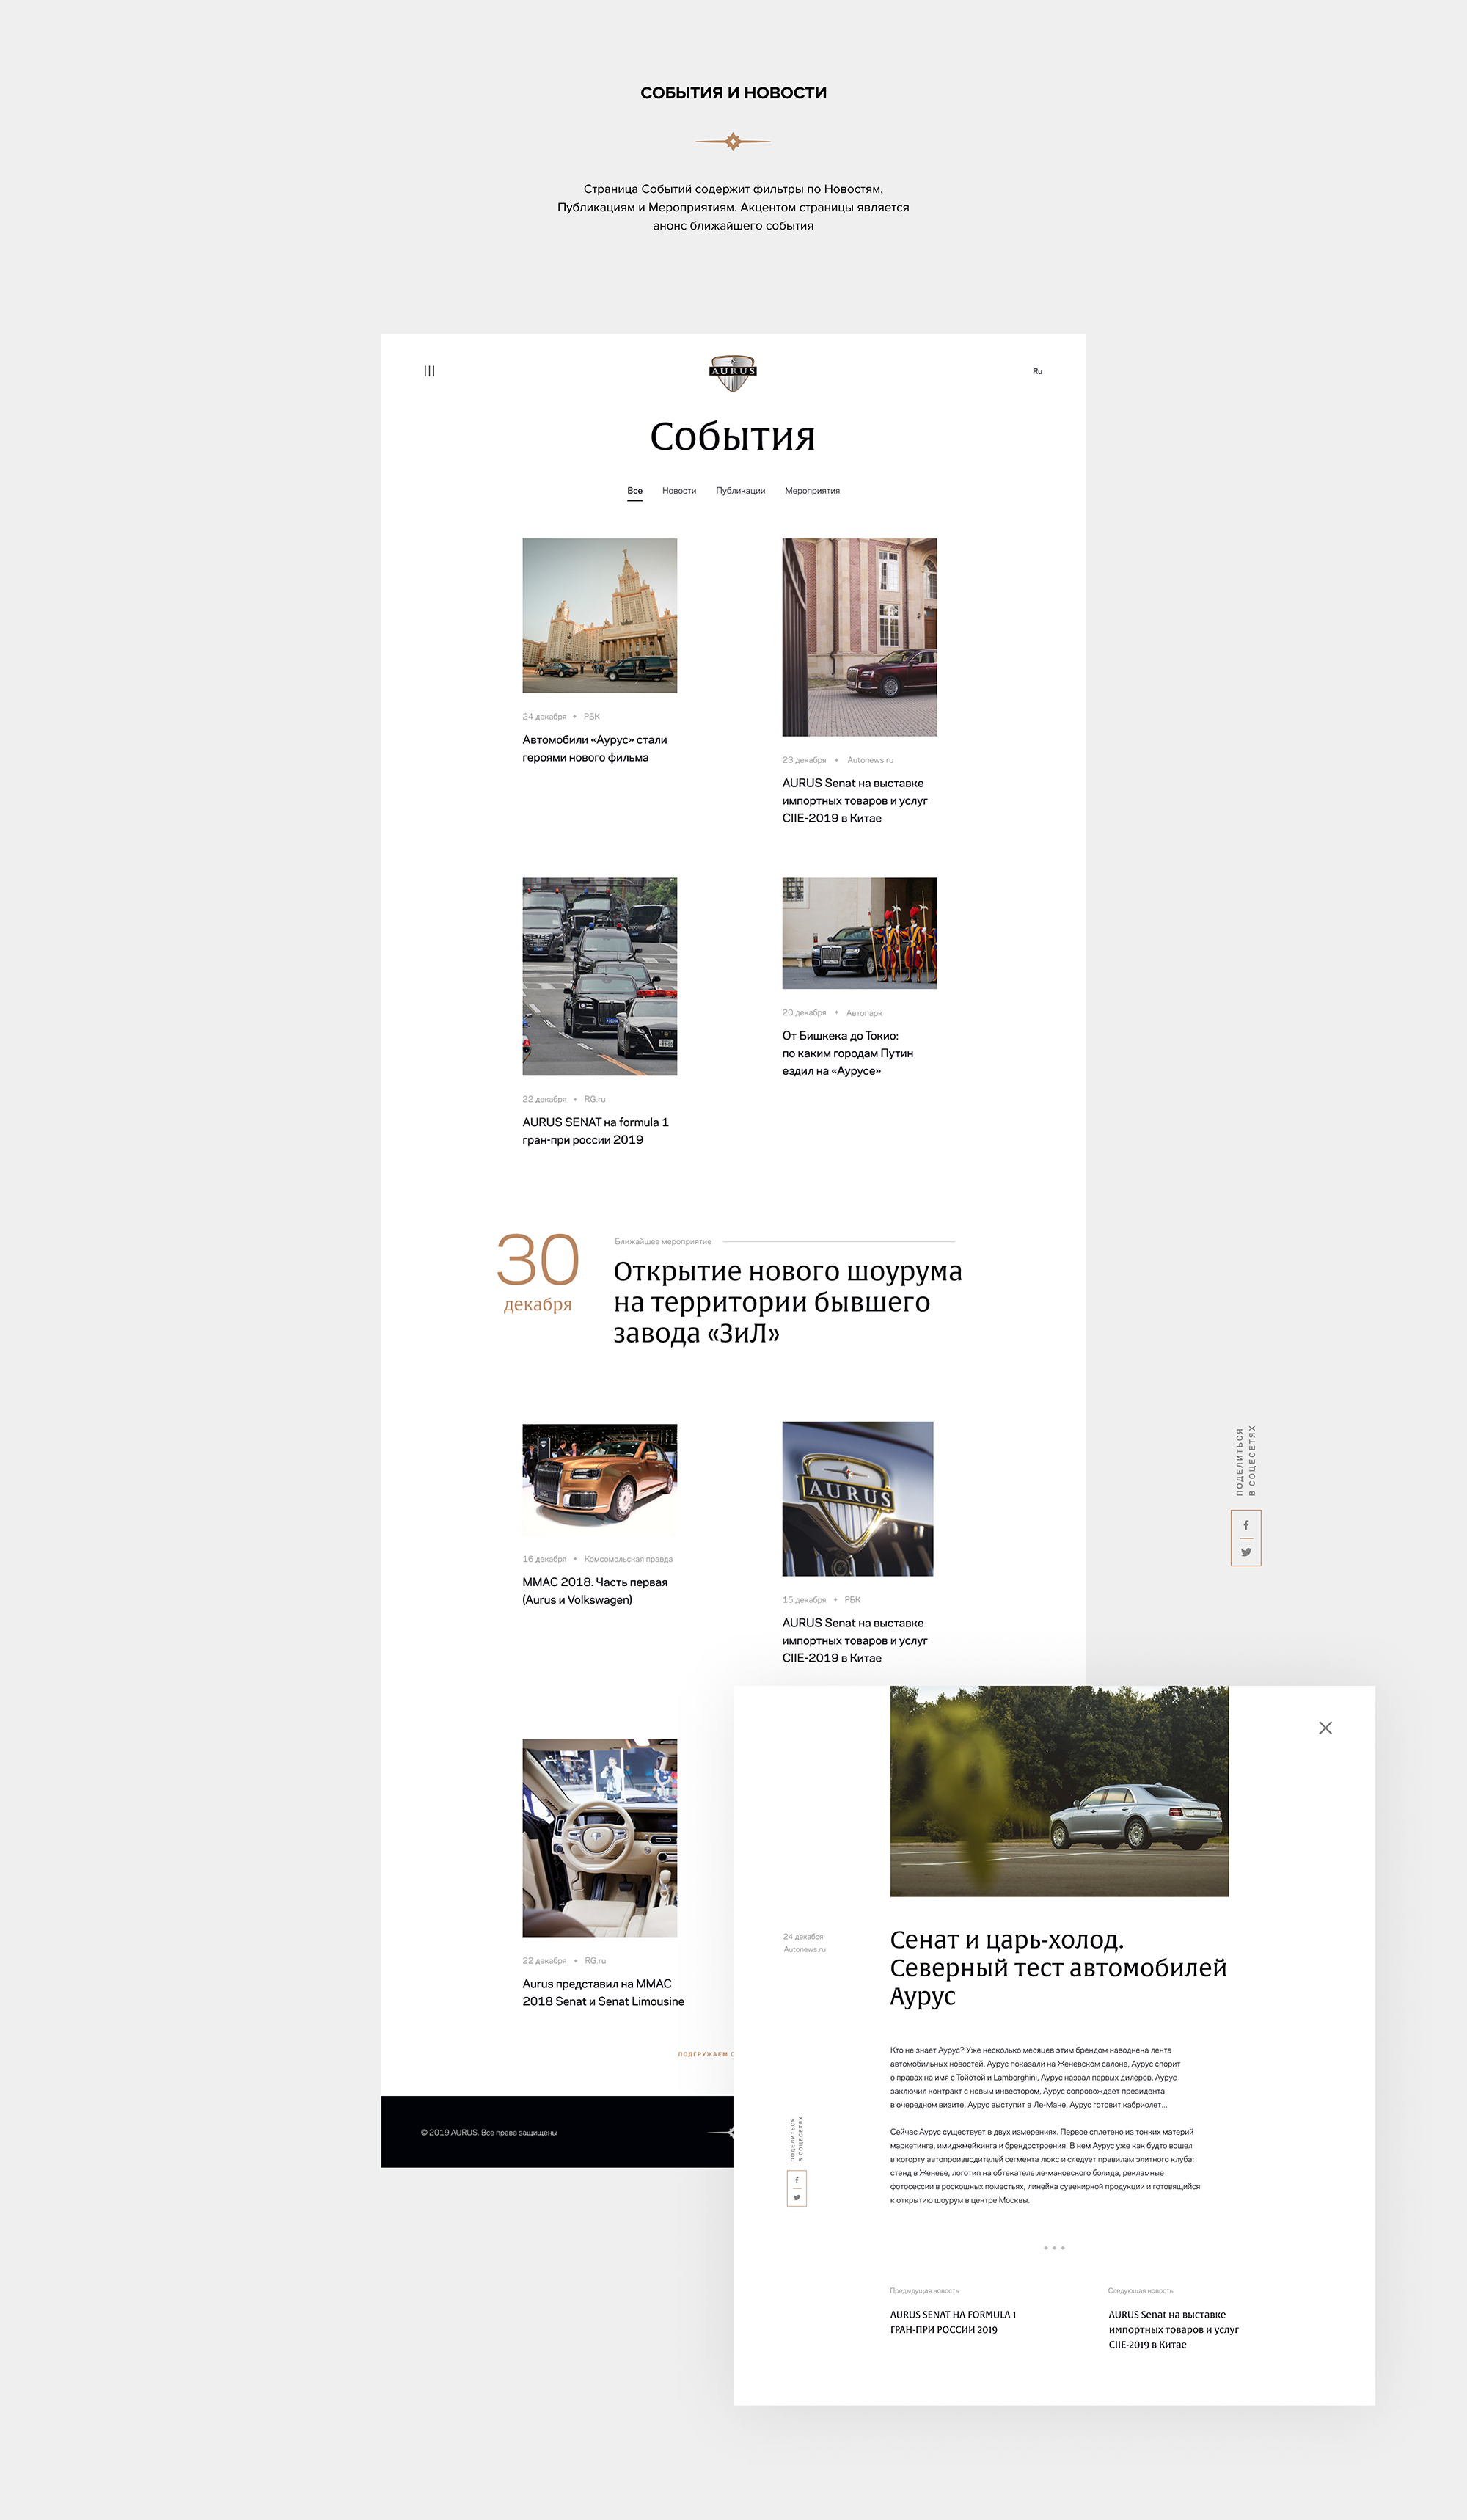Share via Facebook icon on right side

coord(1246,1525)
